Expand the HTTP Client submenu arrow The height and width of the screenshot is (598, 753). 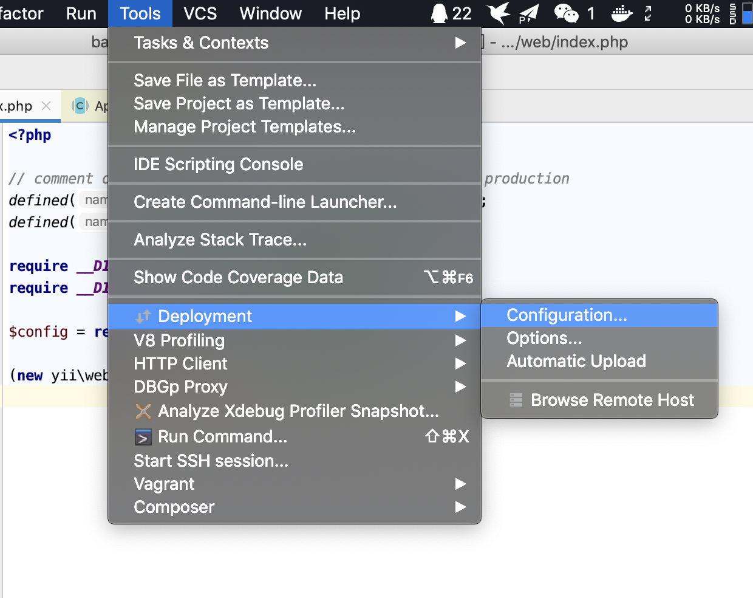461,363
